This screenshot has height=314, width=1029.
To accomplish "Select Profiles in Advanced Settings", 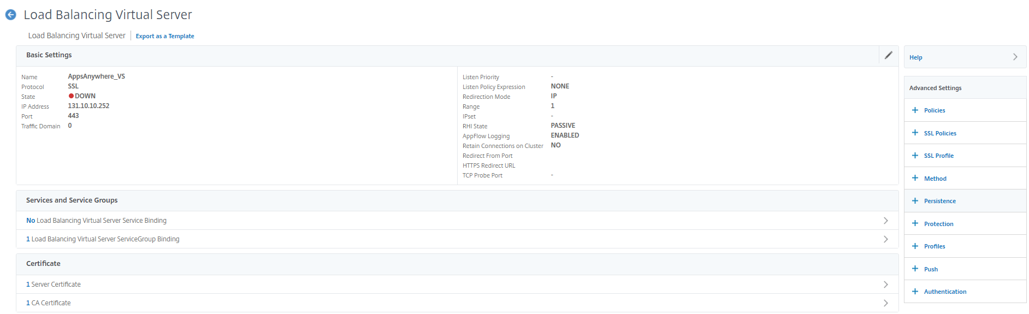I will (x=934, y=246).
